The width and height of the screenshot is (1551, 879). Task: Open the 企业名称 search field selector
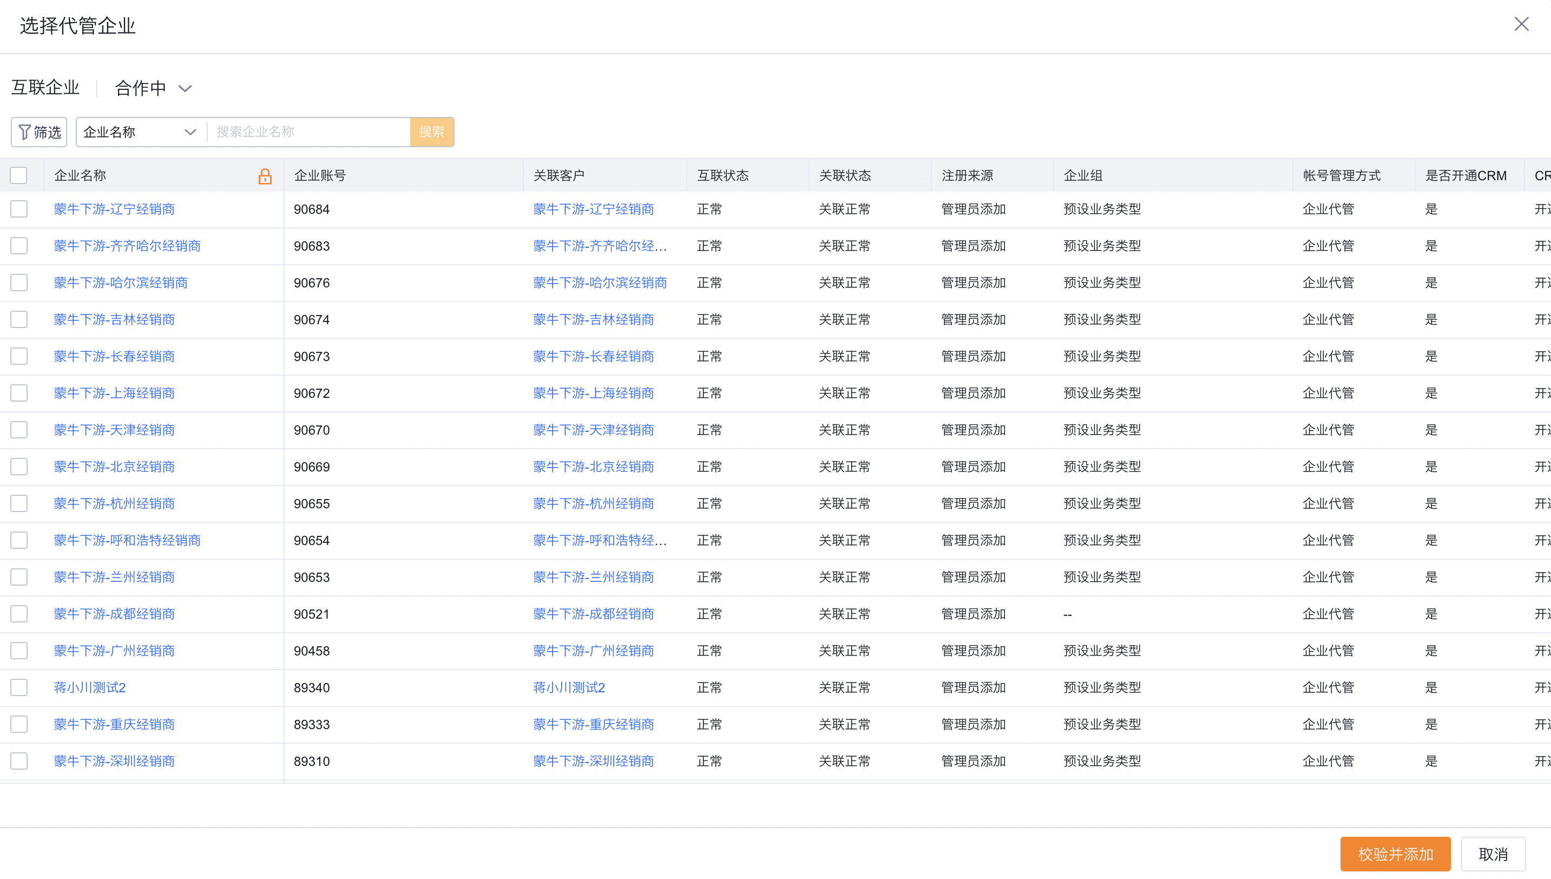point(141,132)
